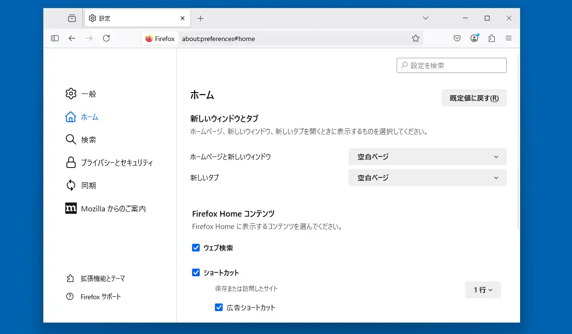The image size is (572, 334).
Task: Click the Firefox Home に表示するコンテンツ description
Action: point(267,227)
